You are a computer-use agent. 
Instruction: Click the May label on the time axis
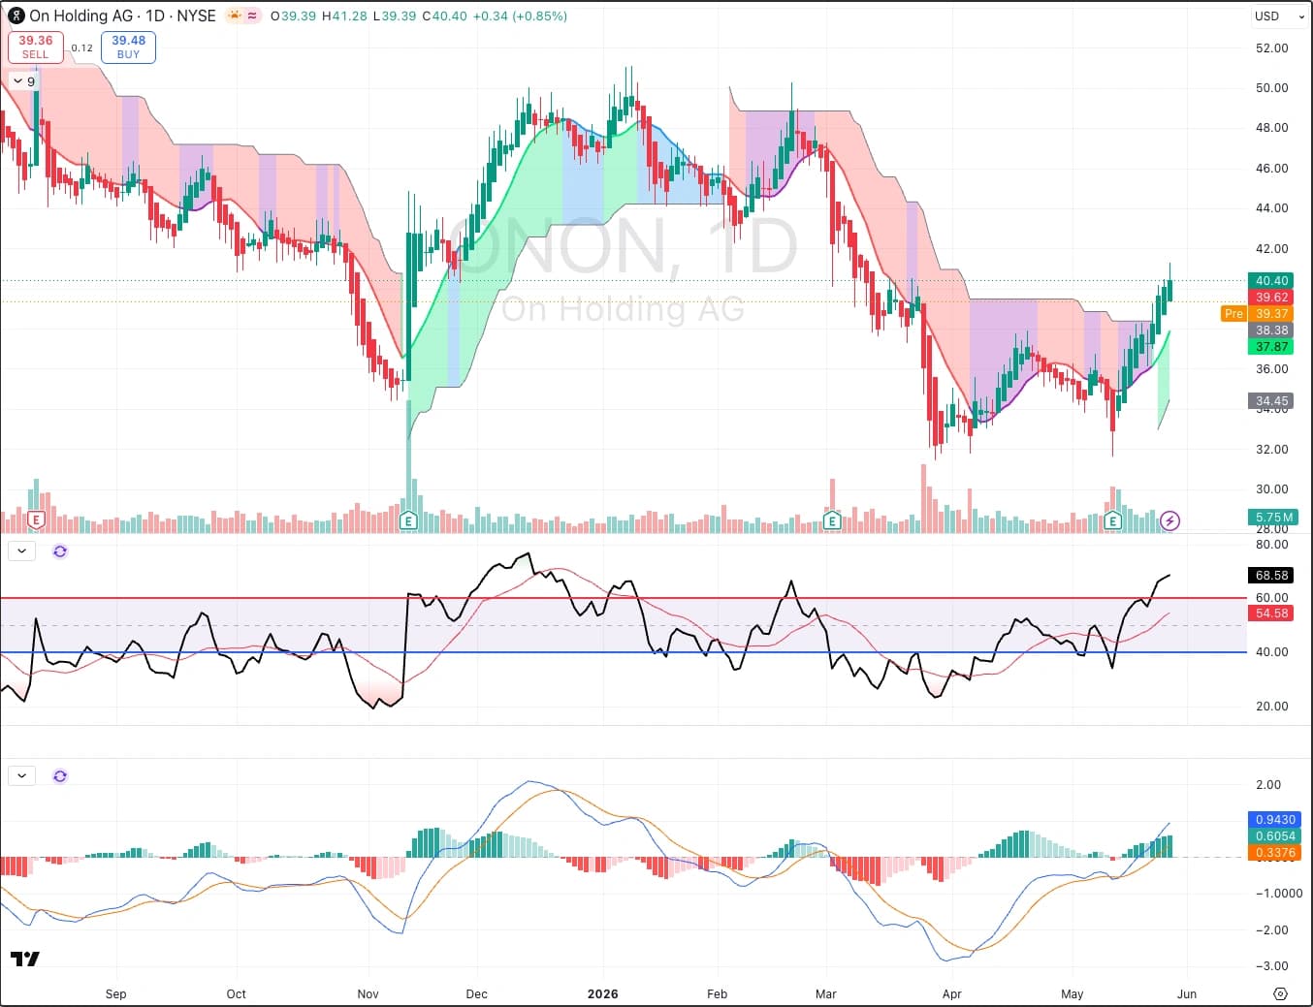[x=1072, y=993]
